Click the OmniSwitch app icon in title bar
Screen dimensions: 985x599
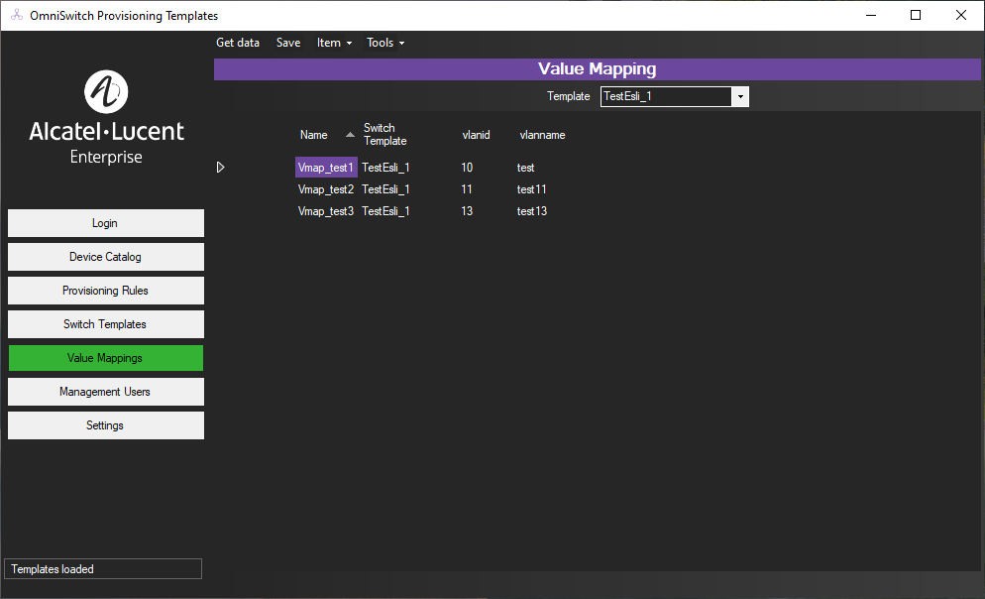point(17,15)
